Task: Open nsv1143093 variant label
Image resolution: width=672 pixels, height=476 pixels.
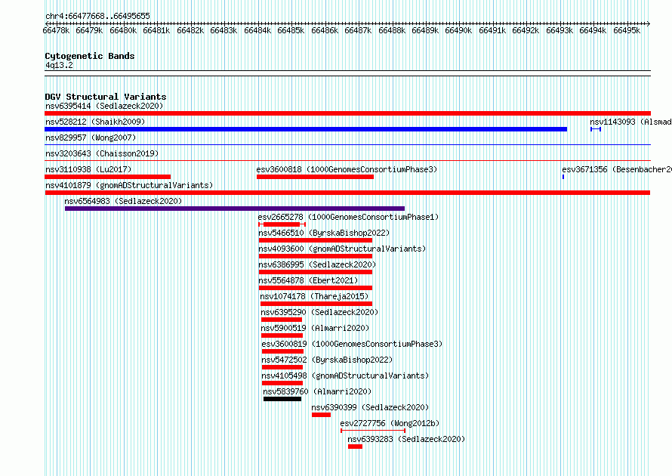Action: point(630,122)
